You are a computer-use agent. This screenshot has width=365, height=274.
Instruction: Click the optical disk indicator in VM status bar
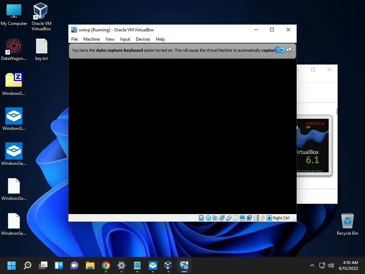[x=208, y=218]
